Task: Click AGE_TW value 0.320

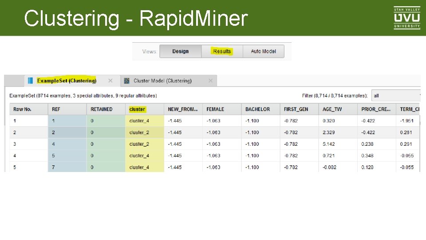Action: [329, 121]
